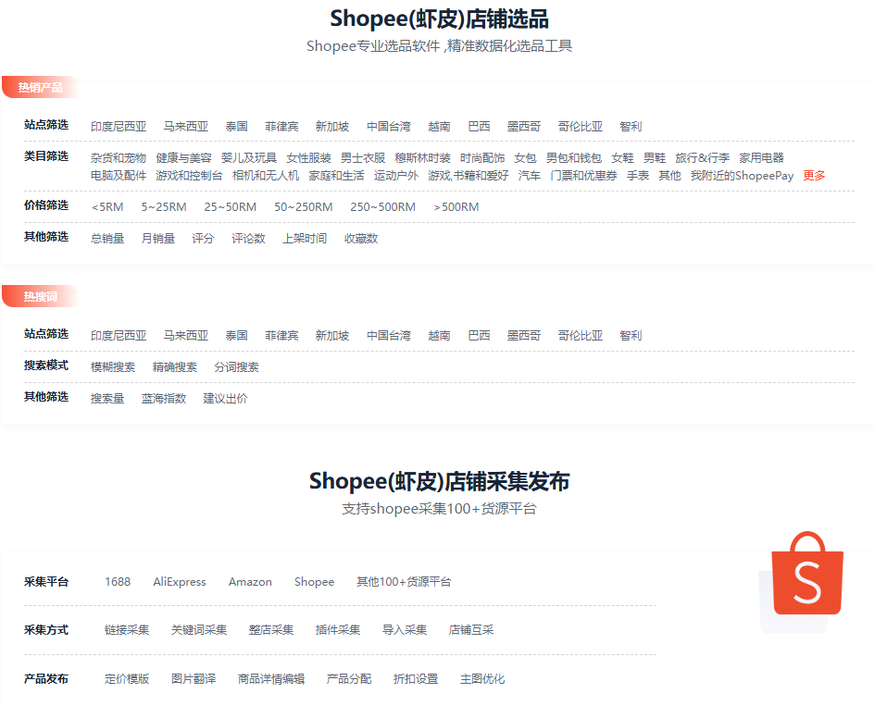Select the 热搜词 section tab

click(x=41, y=297)
